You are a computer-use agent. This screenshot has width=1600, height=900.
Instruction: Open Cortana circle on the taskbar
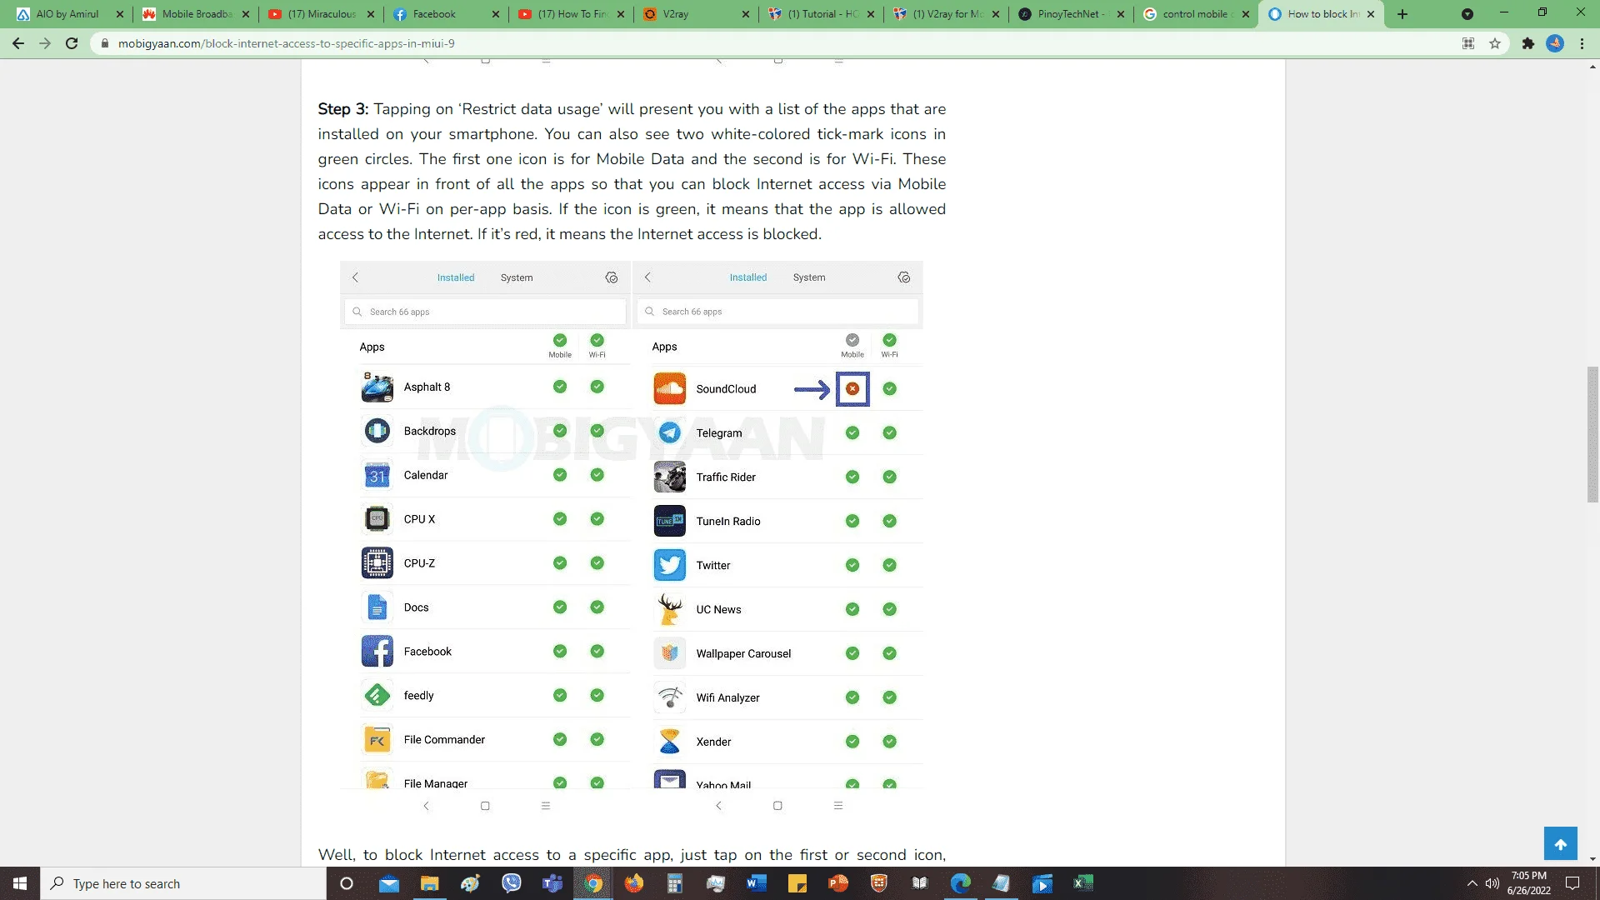[347, 883]
